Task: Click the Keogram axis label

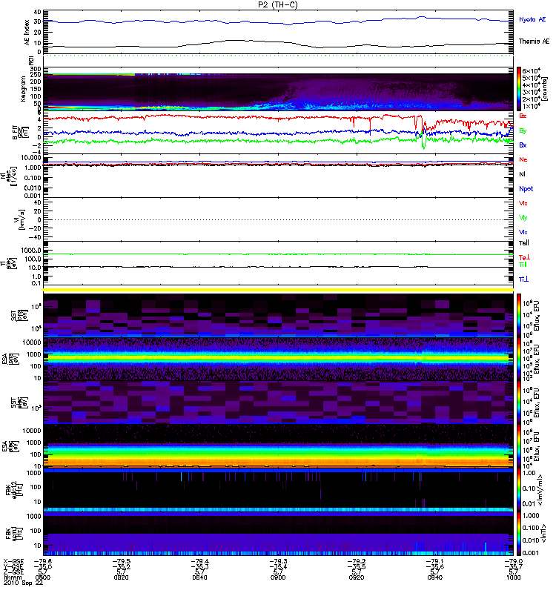Action: click(23, 89)
